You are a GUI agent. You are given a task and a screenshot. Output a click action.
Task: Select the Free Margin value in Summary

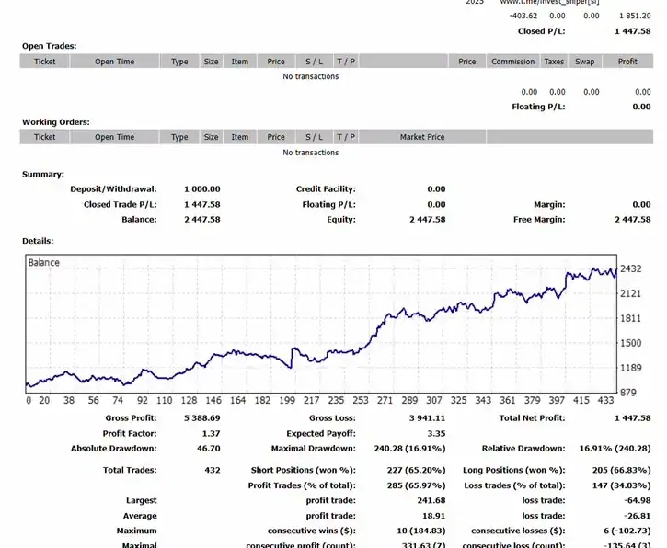(632, 220)
